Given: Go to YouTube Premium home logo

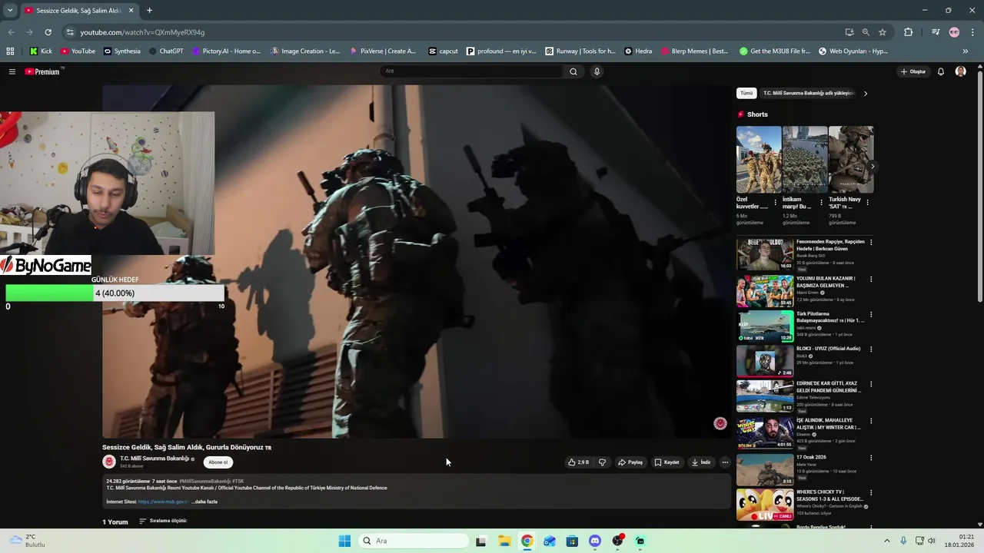Looking at the screenshot, I should click(42, 71).
